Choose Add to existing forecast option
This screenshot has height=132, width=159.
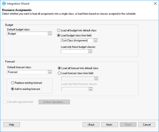(x=25, y=89)
